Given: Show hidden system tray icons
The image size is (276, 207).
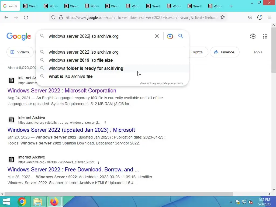Looking at the screenshot, I should 231,202.
